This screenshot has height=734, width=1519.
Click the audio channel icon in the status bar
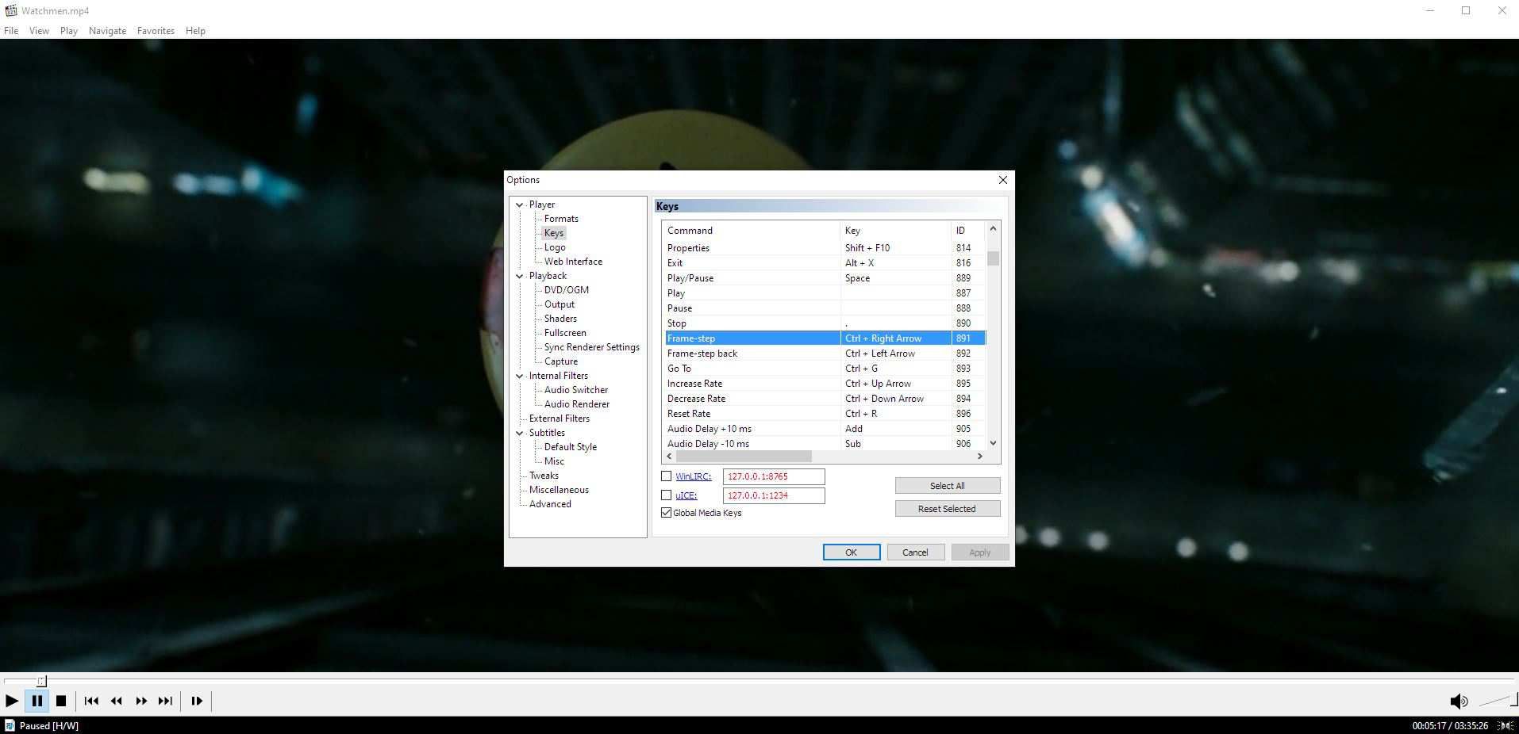pos(1505,725)
